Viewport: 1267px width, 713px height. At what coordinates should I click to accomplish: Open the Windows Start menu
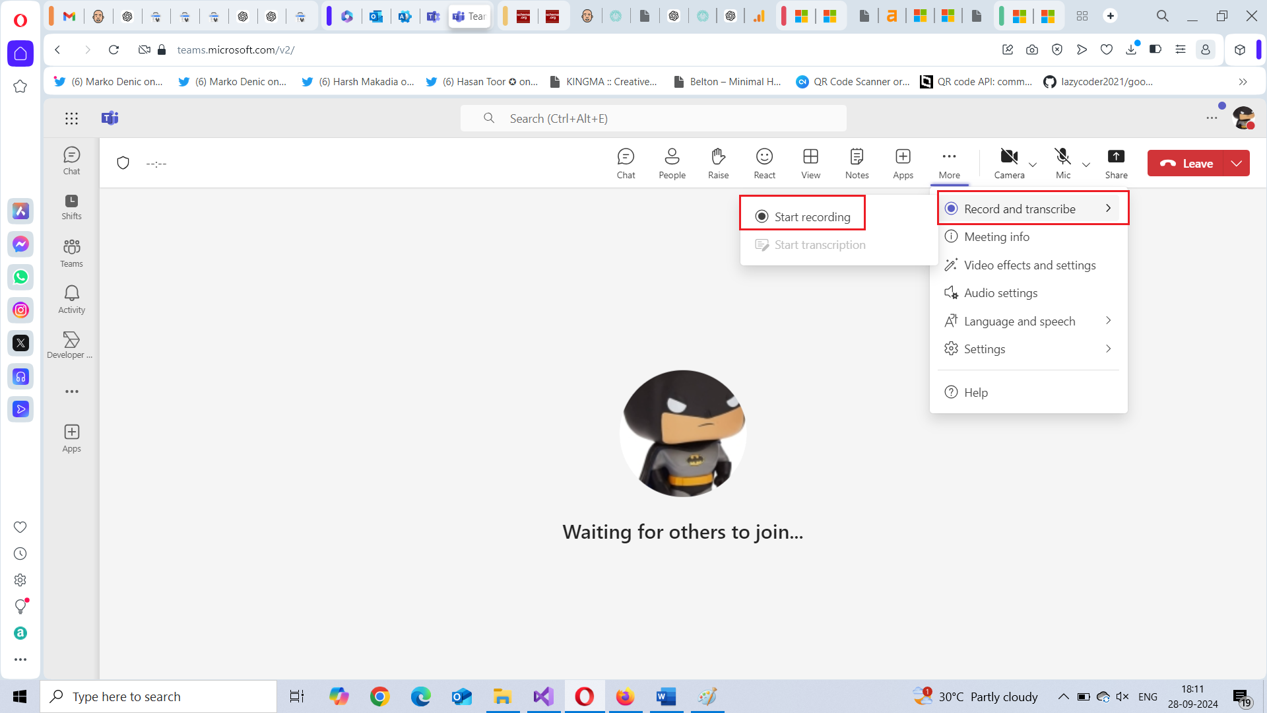pos(20,696)
